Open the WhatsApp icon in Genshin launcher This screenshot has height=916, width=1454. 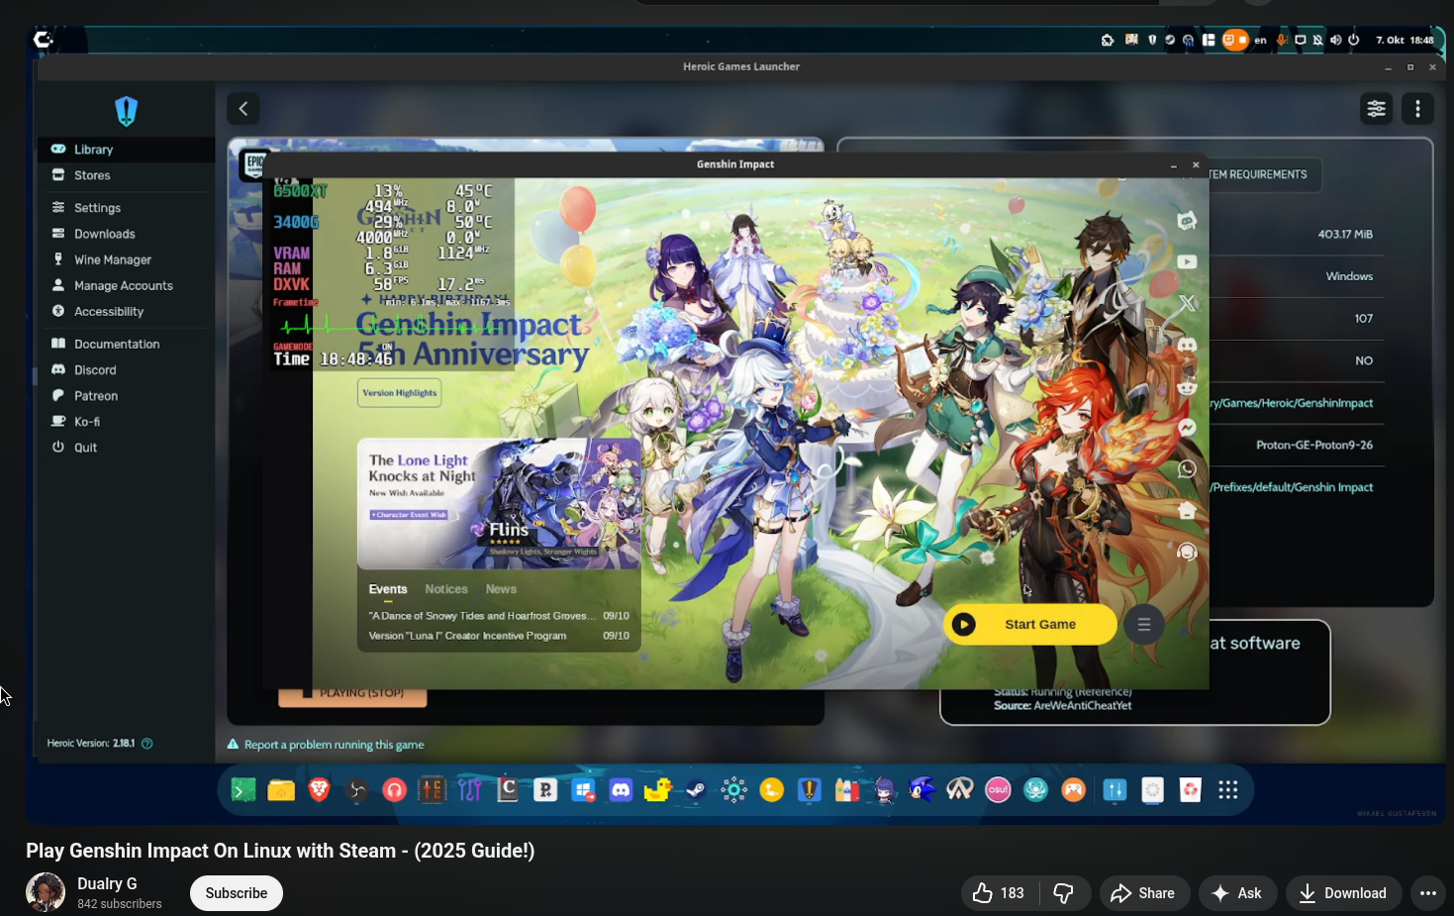1187,469
